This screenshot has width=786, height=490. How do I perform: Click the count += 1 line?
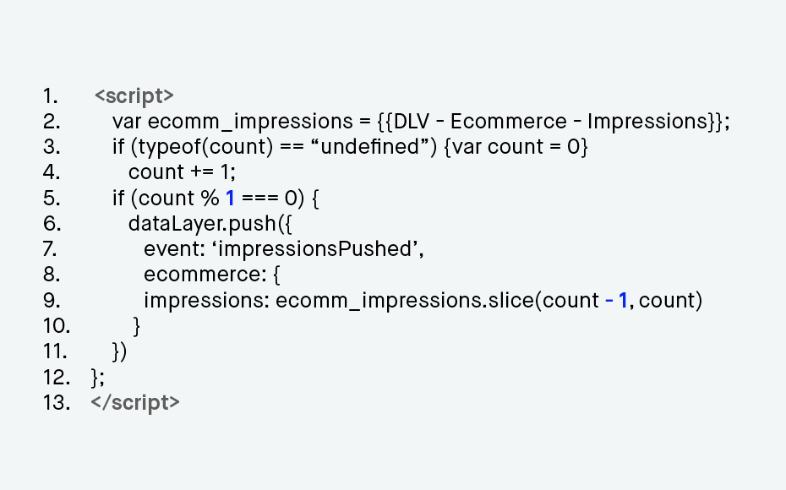(182, 172)
